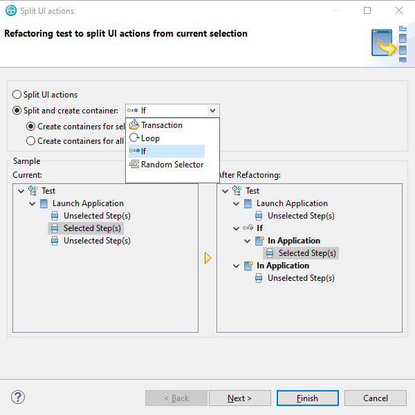Click last Unselected Step(s) icon in Current tree
The image size is (415, 415).
point(55,241)
